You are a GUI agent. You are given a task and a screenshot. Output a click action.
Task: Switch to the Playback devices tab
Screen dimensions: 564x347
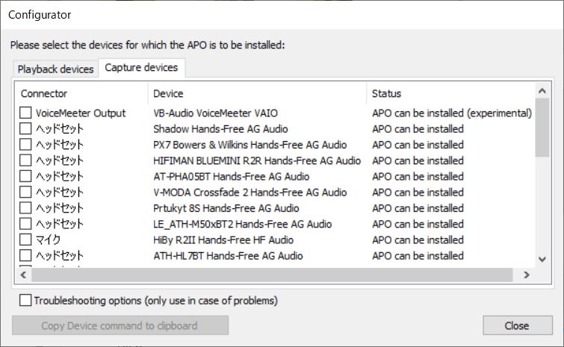pyautogui.click(x=56, y=69)
